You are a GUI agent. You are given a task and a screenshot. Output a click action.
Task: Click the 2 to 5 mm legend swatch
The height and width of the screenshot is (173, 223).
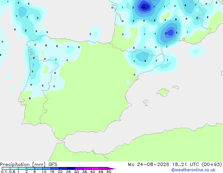(30, 168)
